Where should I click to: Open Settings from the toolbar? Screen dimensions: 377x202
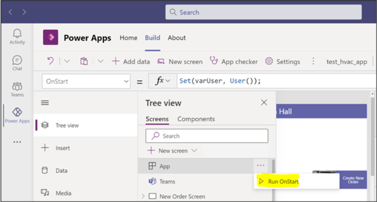(x=282, y=62)
